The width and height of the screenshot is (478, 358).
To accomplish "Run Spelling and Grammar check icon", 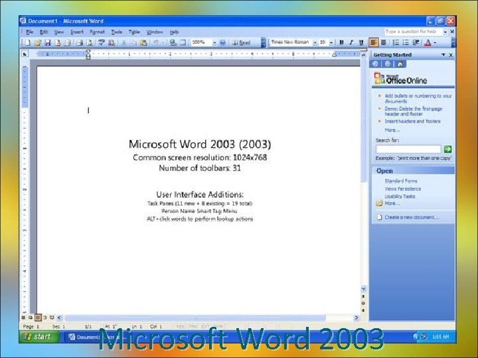I will (102, 42).
